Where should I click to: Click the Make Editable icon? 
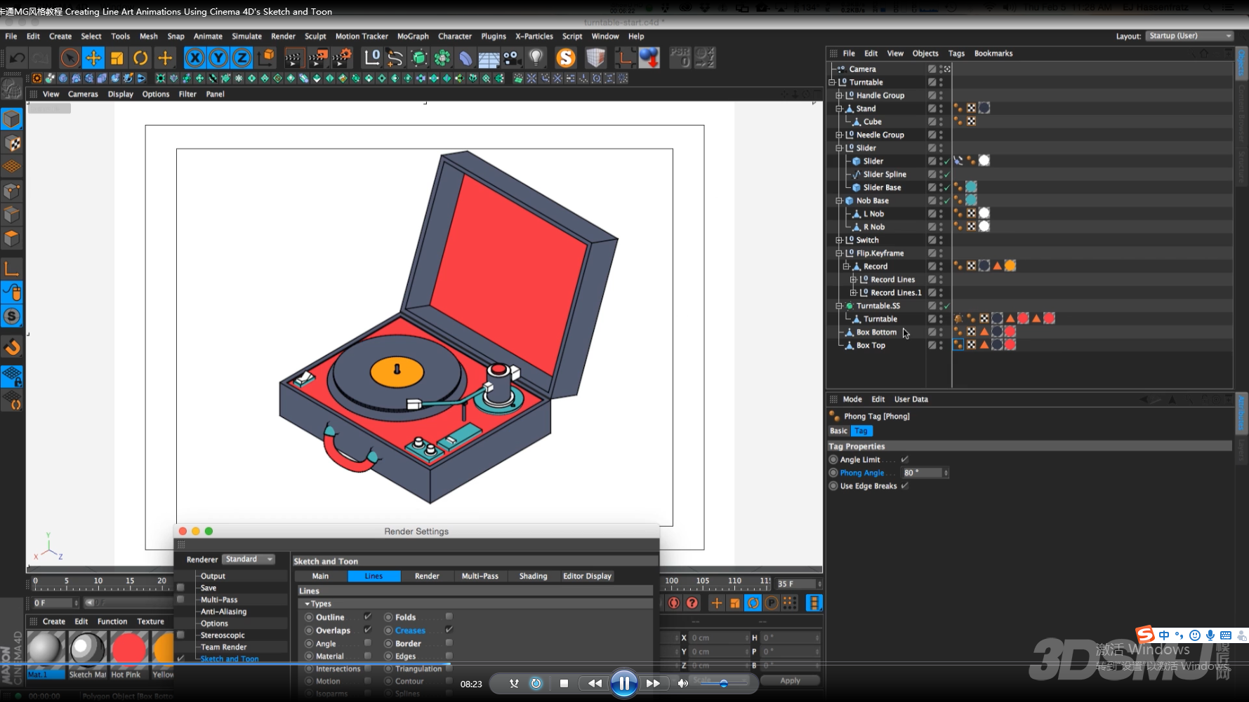click(x=12, y=88)
